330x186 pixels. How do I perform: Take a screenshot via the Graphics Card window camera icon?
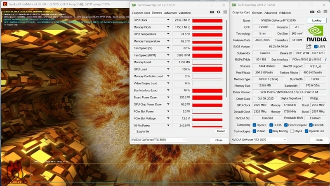tap(312, 12)
